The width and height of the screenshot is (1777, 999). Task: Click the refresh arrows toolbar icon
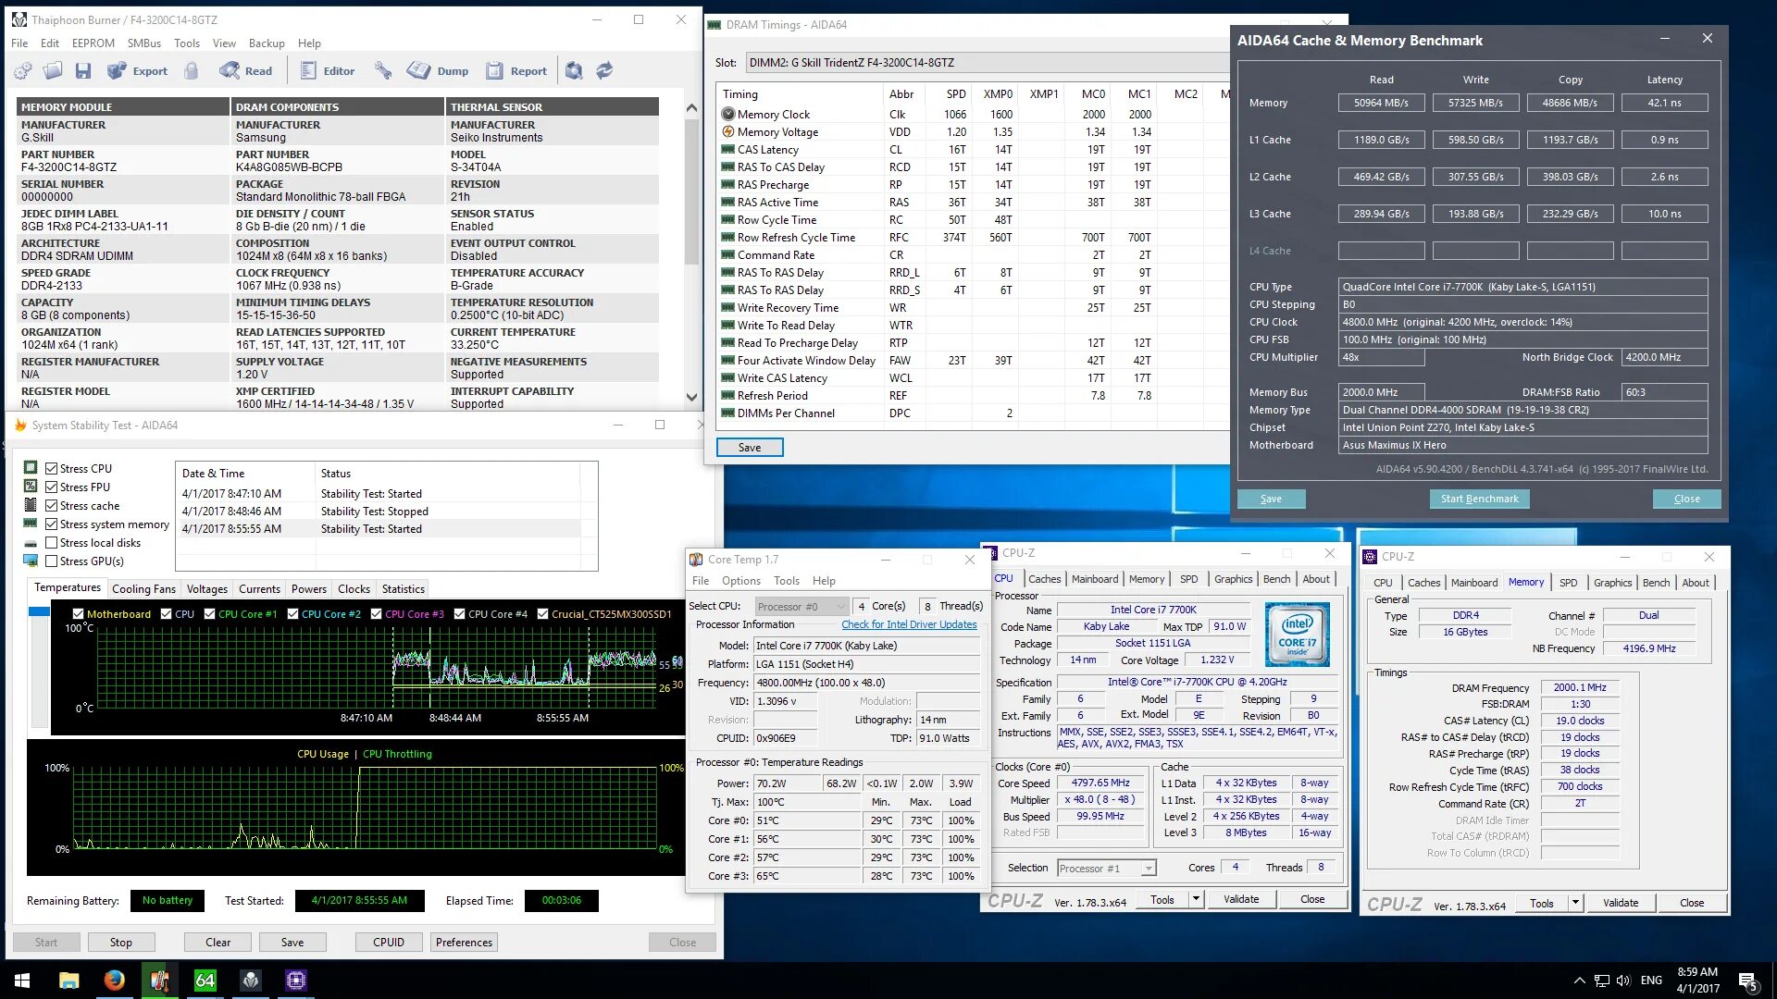604,71
